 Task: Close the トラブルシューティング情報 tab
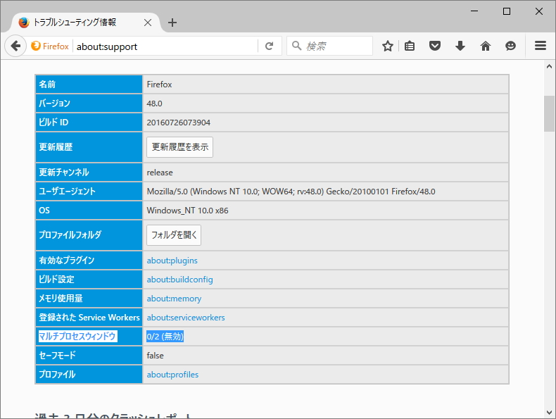coord(148,23)
